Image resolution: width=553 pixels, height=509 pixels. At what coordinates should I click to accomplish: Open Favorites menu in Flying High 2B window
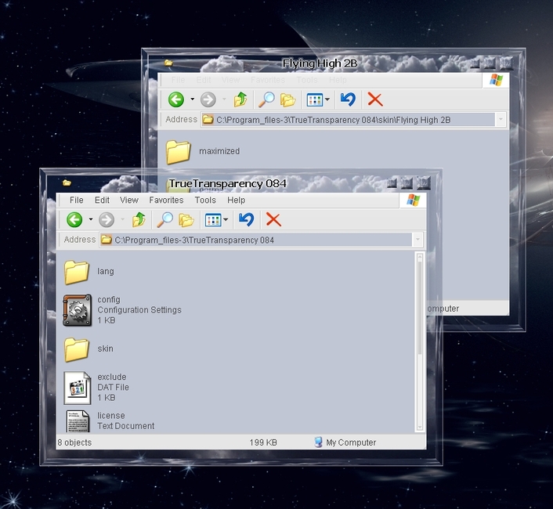tap(268, 80)
